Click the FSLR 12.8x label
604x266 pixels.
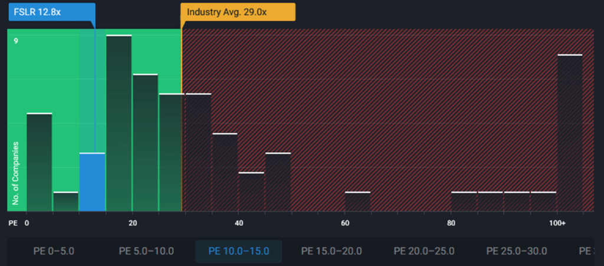pyautogui.click(x=52, y=12)
